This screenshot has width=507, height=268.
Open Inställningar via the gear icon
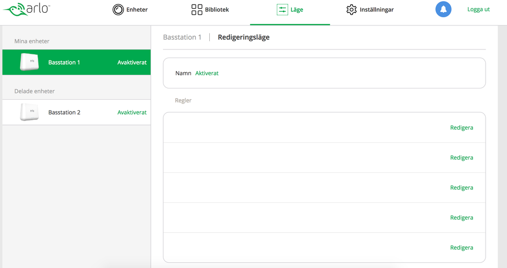point(352,10)
